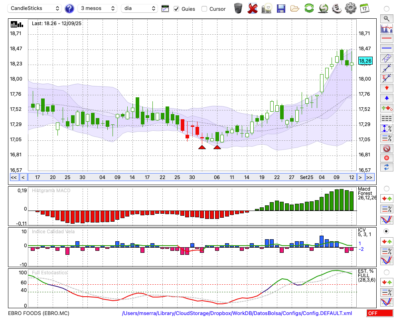Click the >> jump-to-end button
The width and height of the screenshot is (399, 319).
click(369, 177)
